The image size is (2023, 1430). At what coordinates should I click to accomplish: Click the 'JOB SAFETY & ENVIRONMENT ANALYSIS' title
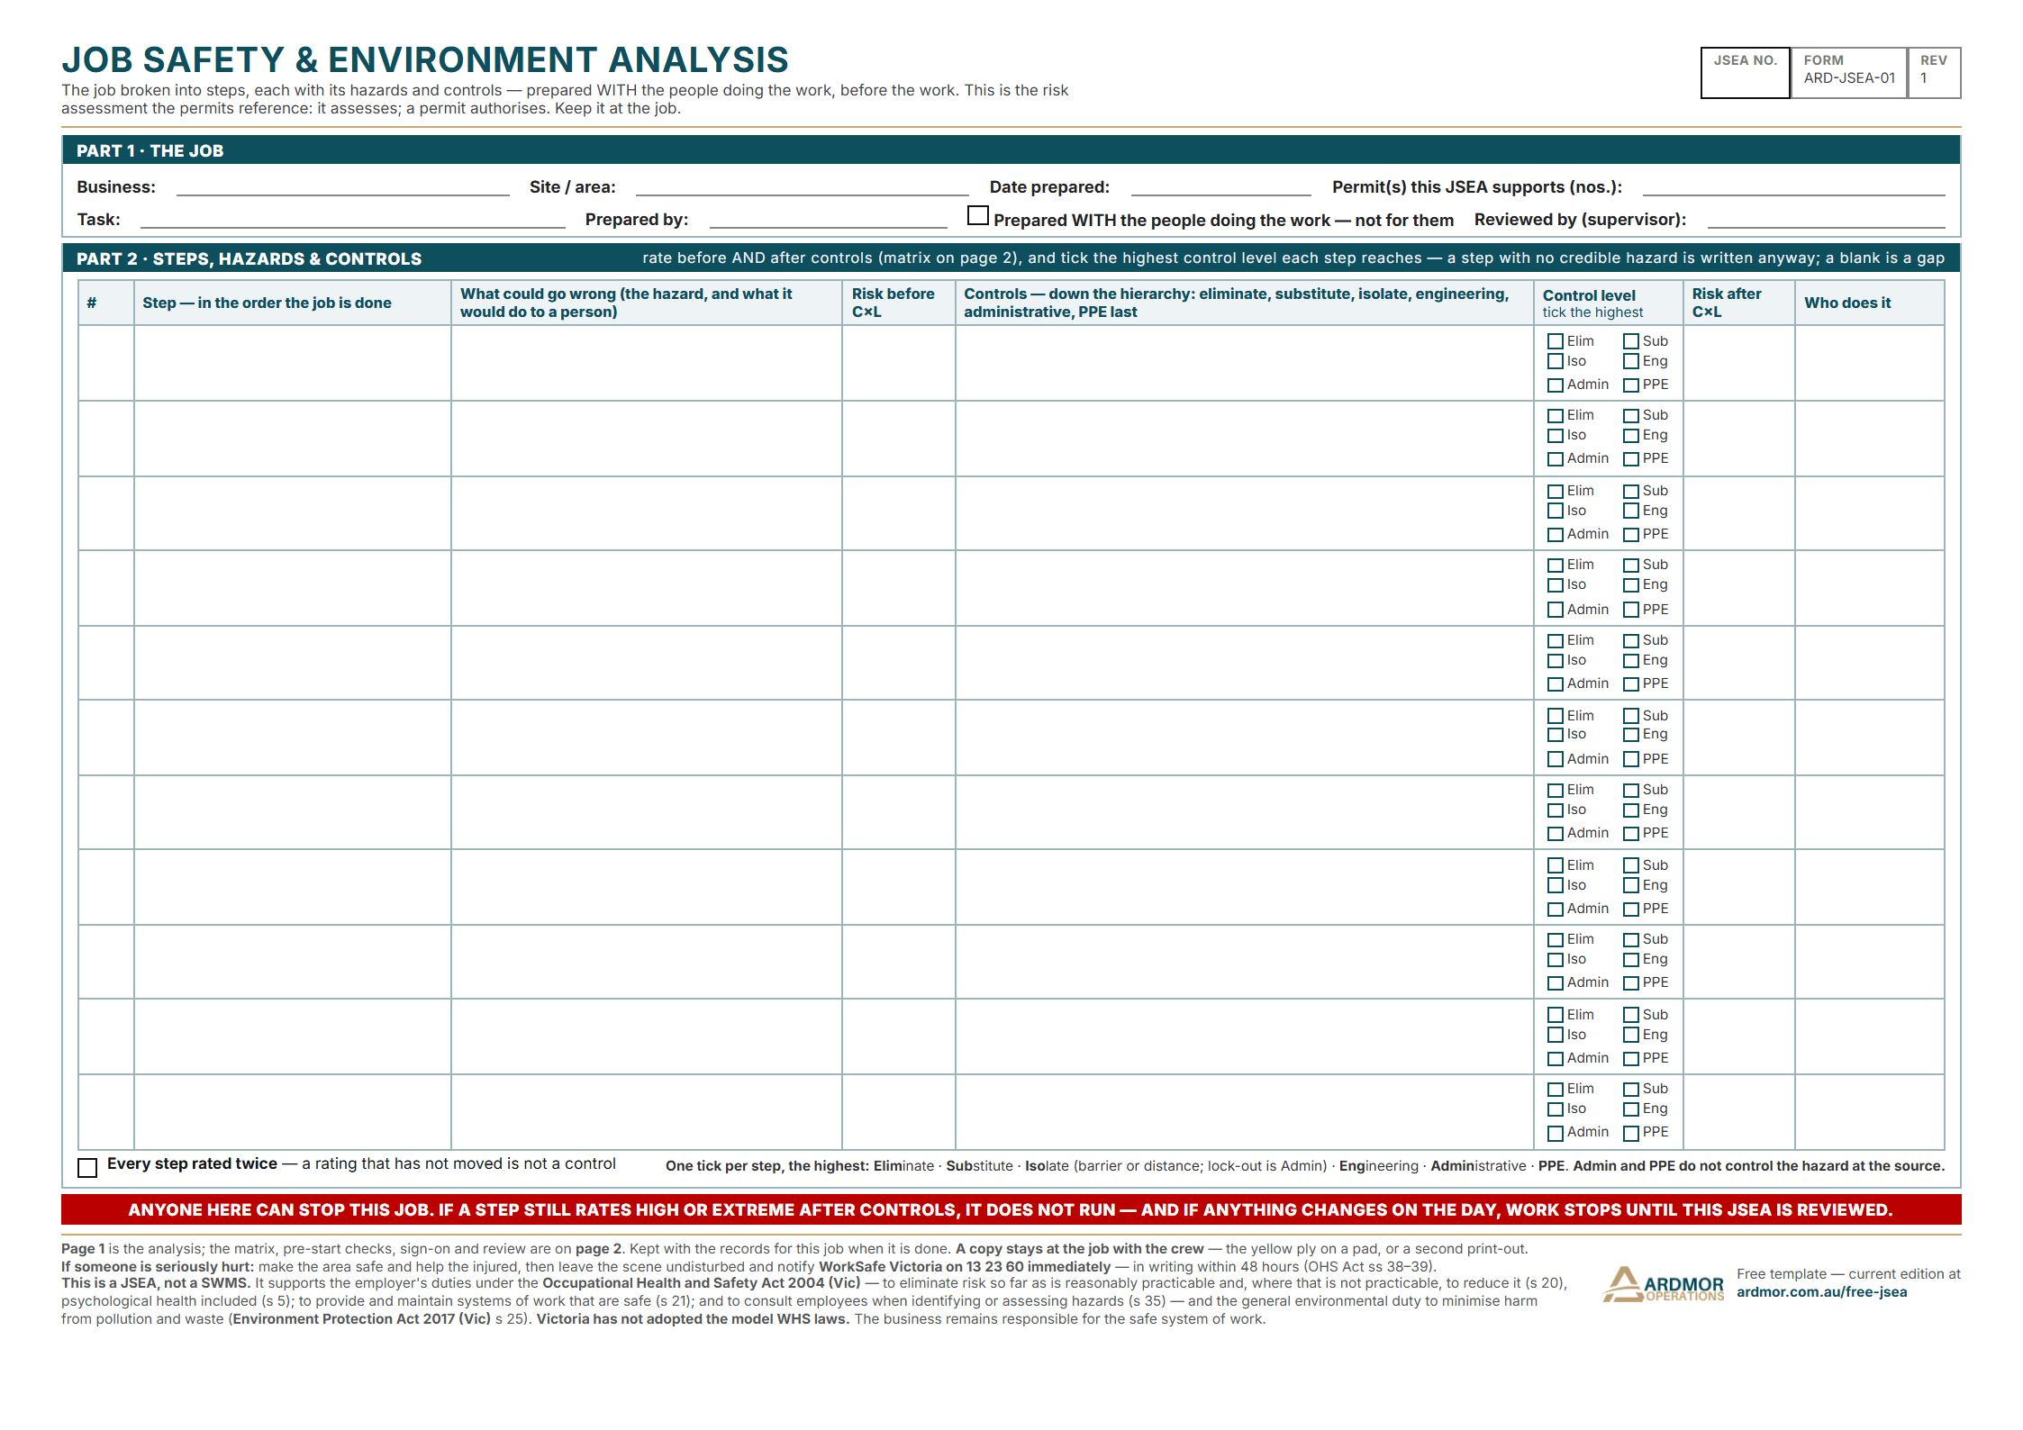[425, 60]
